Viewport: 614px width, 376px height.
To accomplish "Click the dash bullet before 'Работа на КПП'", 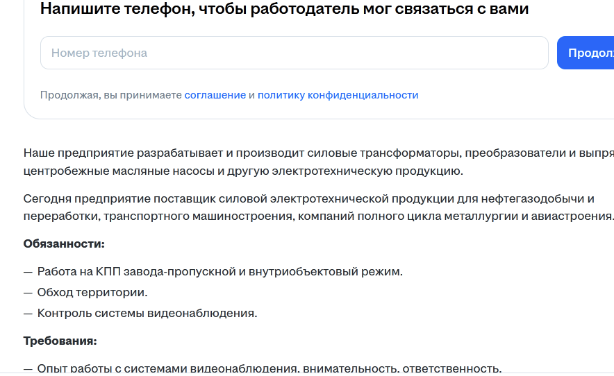I will (x=28, y=272).
